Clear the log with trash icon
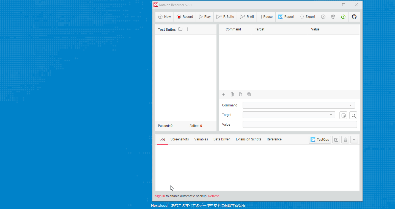This screenshot has height=209, width=395. coord(345,140)
